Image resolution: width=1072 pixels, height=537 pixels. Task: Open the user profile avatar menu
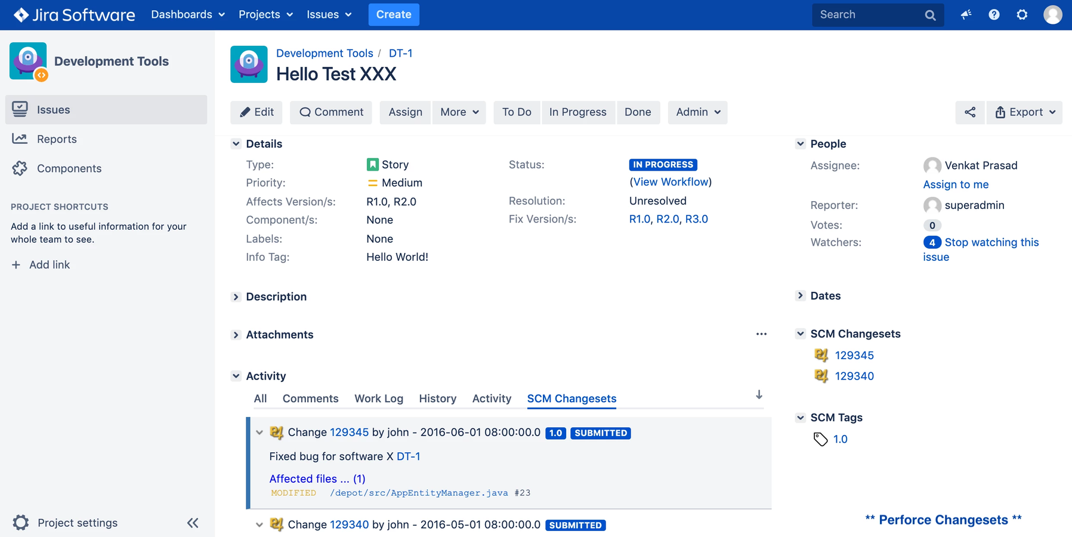pyautogui.click(x=1052, y=14)
